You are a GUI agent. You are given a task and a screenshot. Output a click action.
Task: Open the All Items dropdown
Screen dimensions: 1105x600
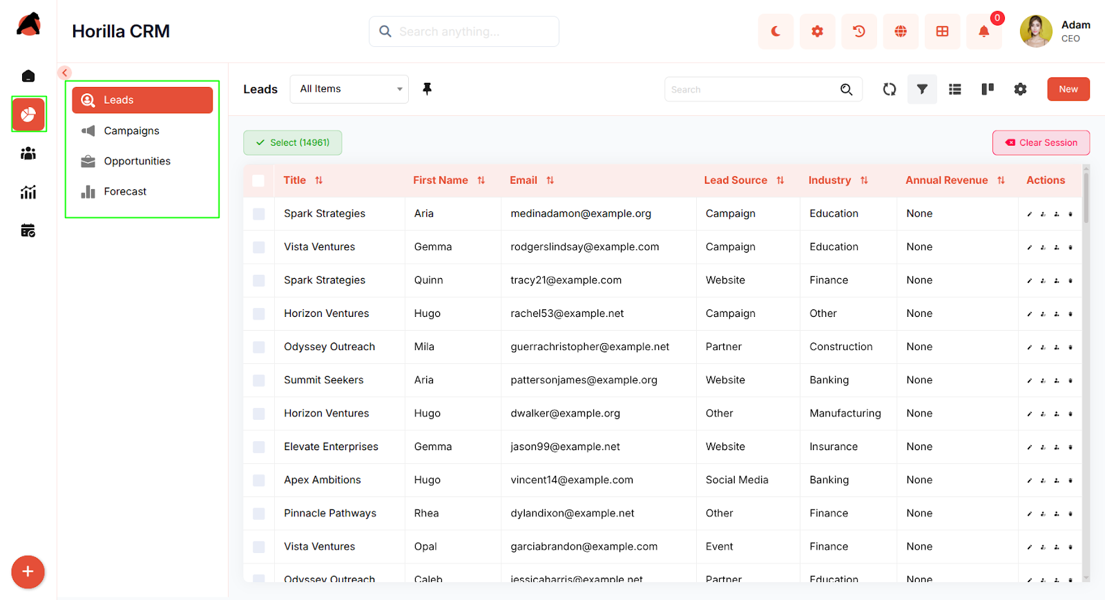[x=349, y=89]
